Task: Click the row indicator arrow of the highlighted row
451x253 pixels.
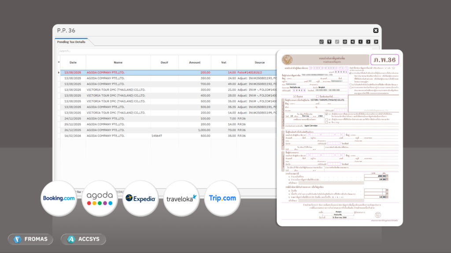Action: tap(59, 72)
